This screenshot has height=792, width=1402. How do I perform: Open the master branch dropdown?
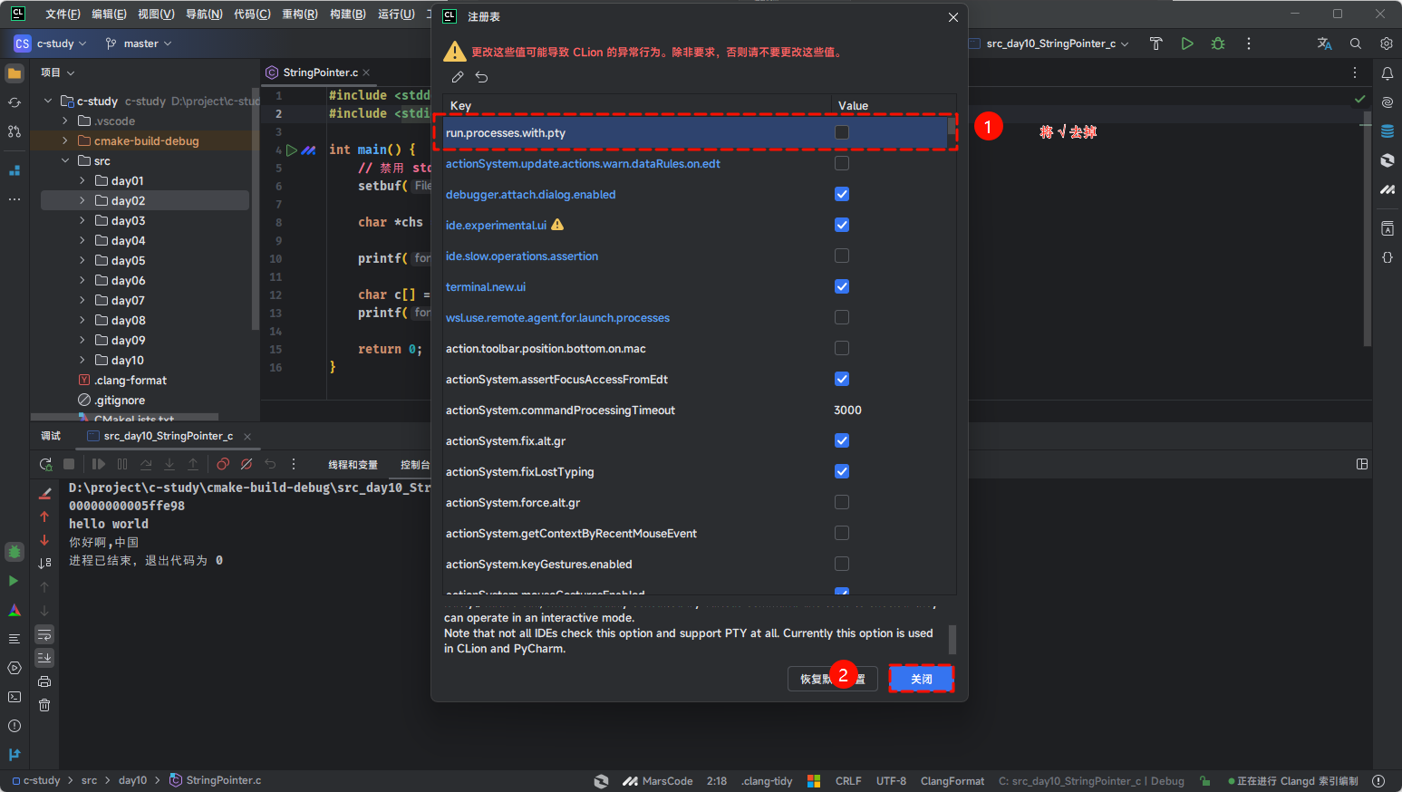pyautogui.click(x=139, y=43)
